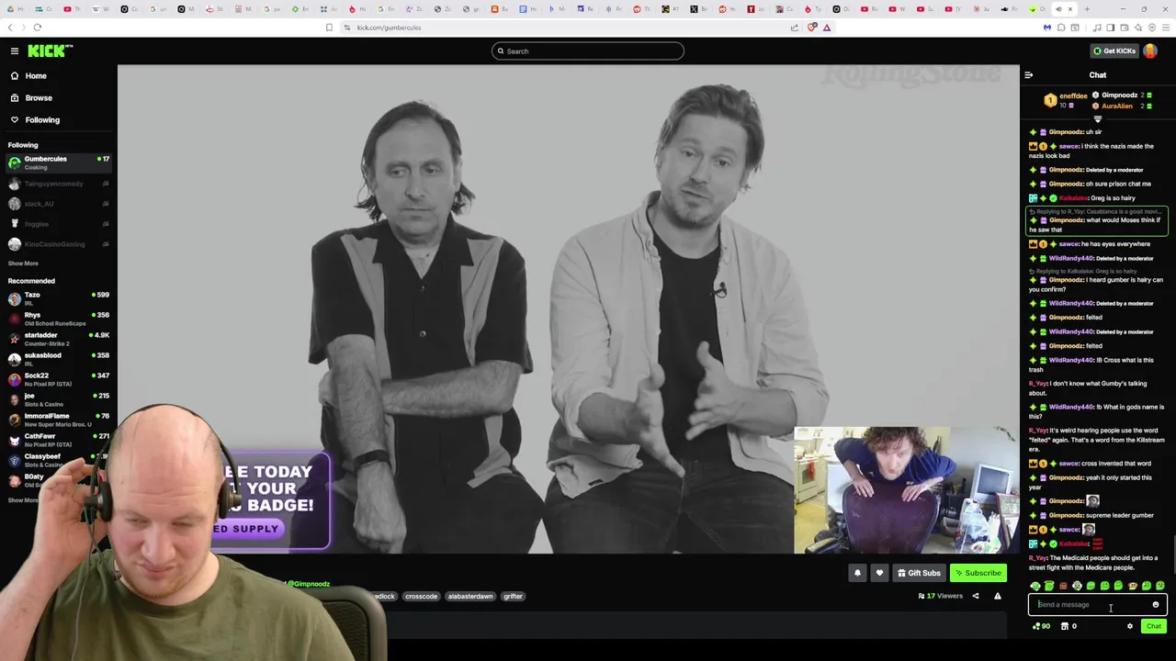Open Sock22 recommended channel
The width and height of the screenshot is (1176, 661).
point(58,379)
